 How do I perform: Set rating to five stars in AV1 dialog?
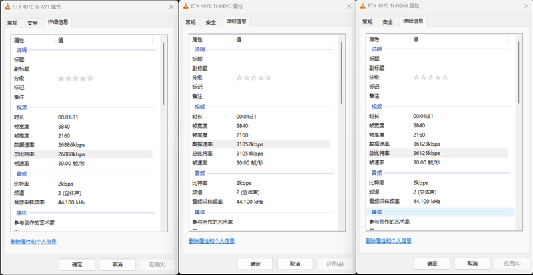pyautogui.click(x=90, y=78)
